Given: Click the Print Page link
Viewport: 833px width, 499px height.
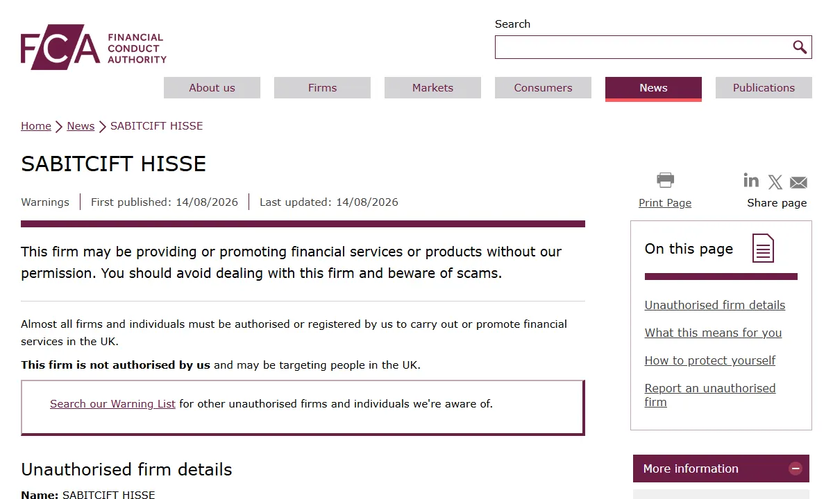Looking at the screenshot, I should pos(665,202).
